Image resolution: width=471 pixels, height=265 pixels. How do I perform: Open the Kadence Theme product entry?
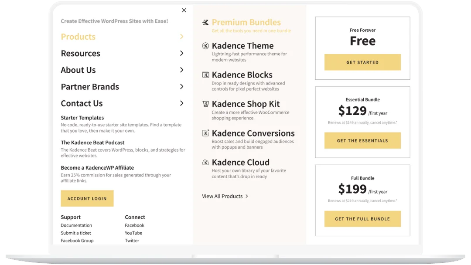click(x=243, y=46)
